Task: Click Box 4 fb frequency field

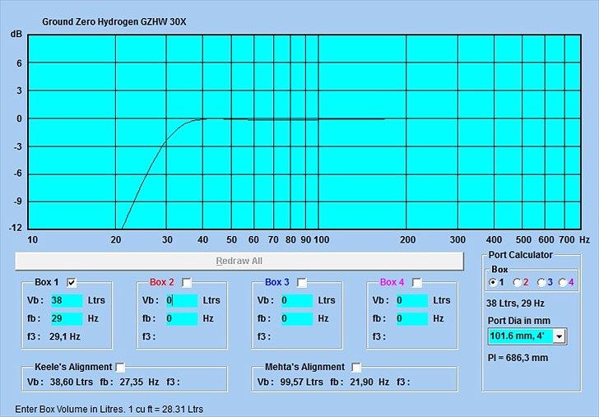Action: point(411,318)
